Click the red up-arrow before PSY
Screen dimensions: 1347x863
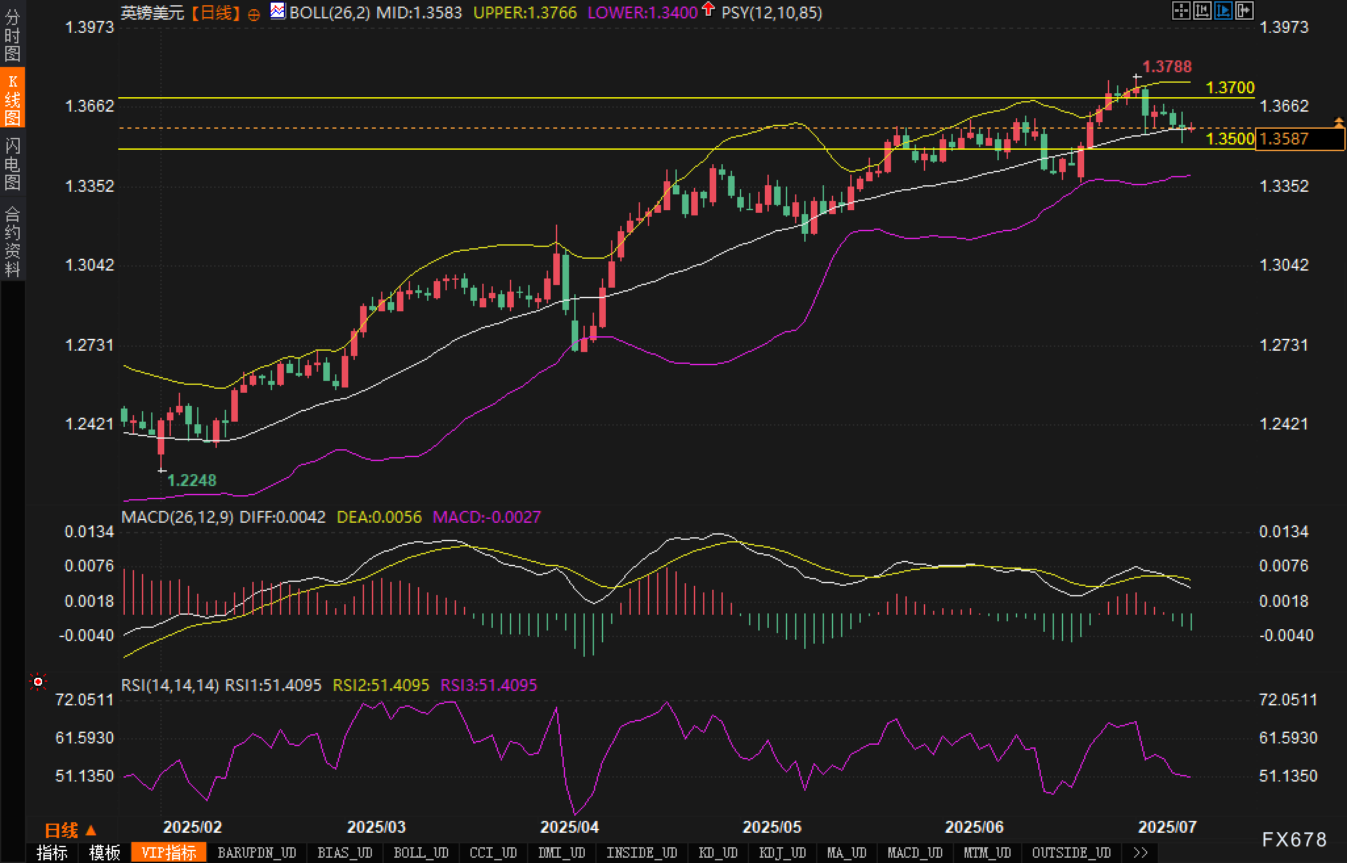point(708,9)
